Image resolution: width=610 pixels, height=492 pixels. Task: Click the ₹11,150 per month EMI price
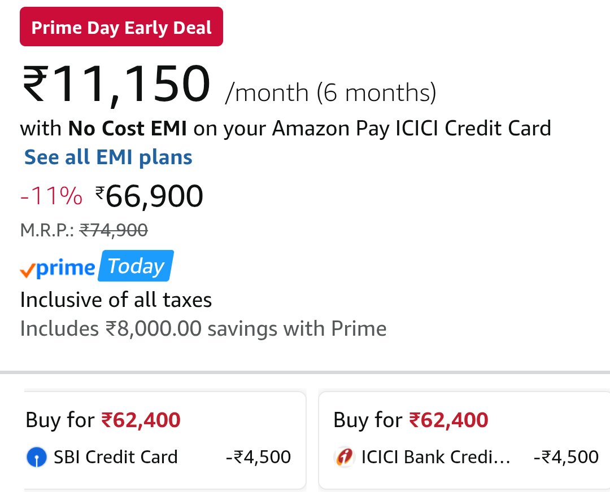pyautogui.click(x=116, y=86)
